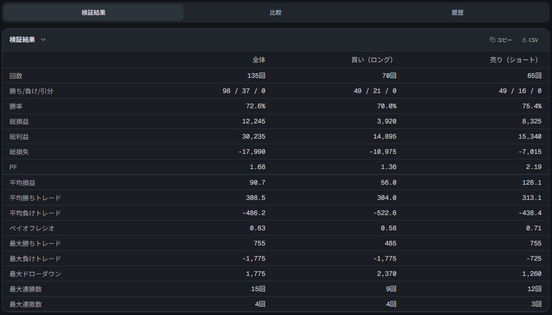Click the 平均損益 row label
The height and width of the screenshot is (315, 552).
pyautogui.click(x=22, y=183)
